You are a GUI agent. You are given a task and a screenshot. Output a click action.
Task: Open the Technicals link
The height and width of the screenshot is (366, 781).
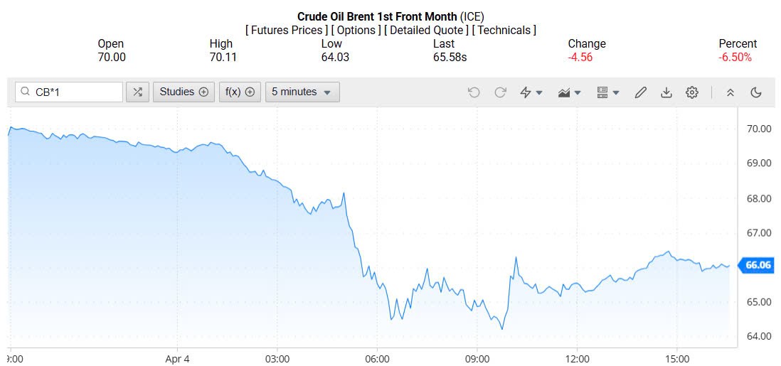tap(504, 30)
